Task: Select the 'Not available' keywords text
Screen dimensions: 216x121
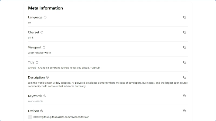Action: pos(36,101)
